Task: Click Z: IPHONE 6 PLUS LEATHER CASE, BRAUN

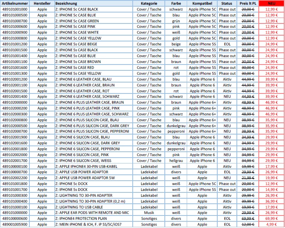Action: (94, 102)
